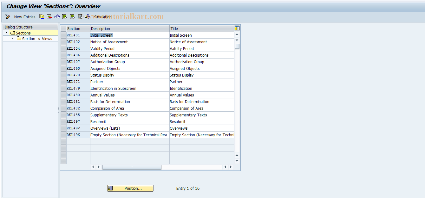The width and height of the screenshot is (425, 198).
Task: Click the Select Block icon
Action: pyautogui.click(x=72, y=17)
